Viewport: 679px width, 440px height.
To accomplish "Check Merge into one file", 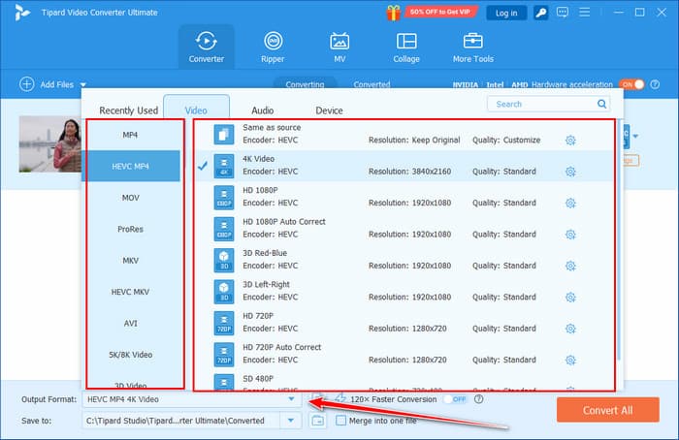I will tap(340, 421).
